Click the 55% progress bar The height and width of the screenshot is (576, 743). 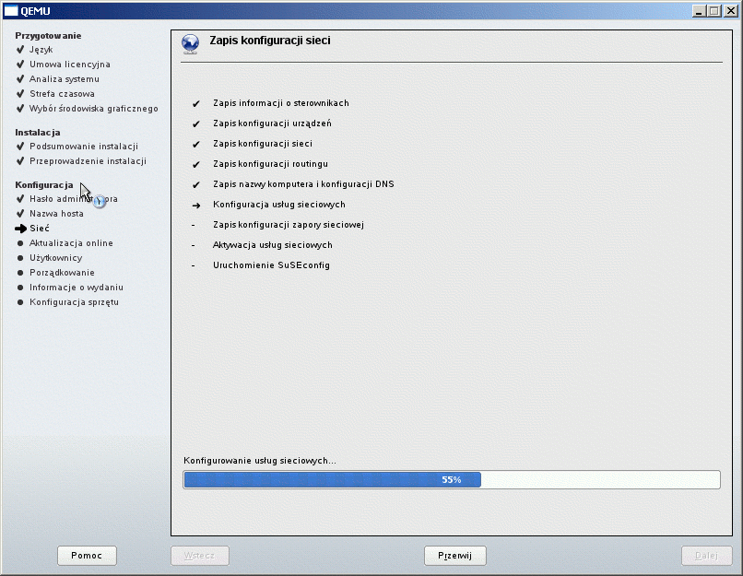coord(451,480)
